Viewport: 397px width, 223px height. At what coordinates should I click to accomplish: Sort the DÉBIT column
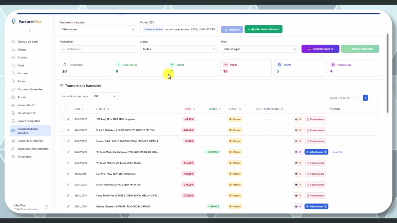194,109
